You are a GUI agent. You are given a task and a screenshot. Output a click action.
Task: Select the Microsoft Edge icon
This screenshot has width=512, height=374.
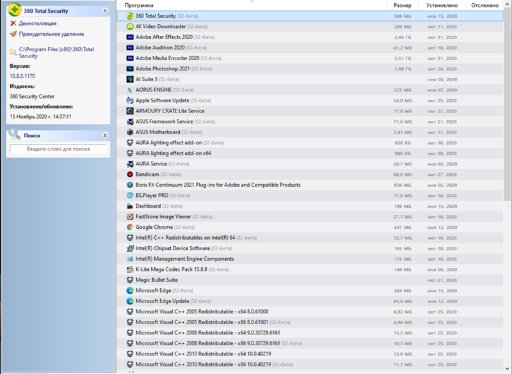pyautogui.click(x=130, y=290)
